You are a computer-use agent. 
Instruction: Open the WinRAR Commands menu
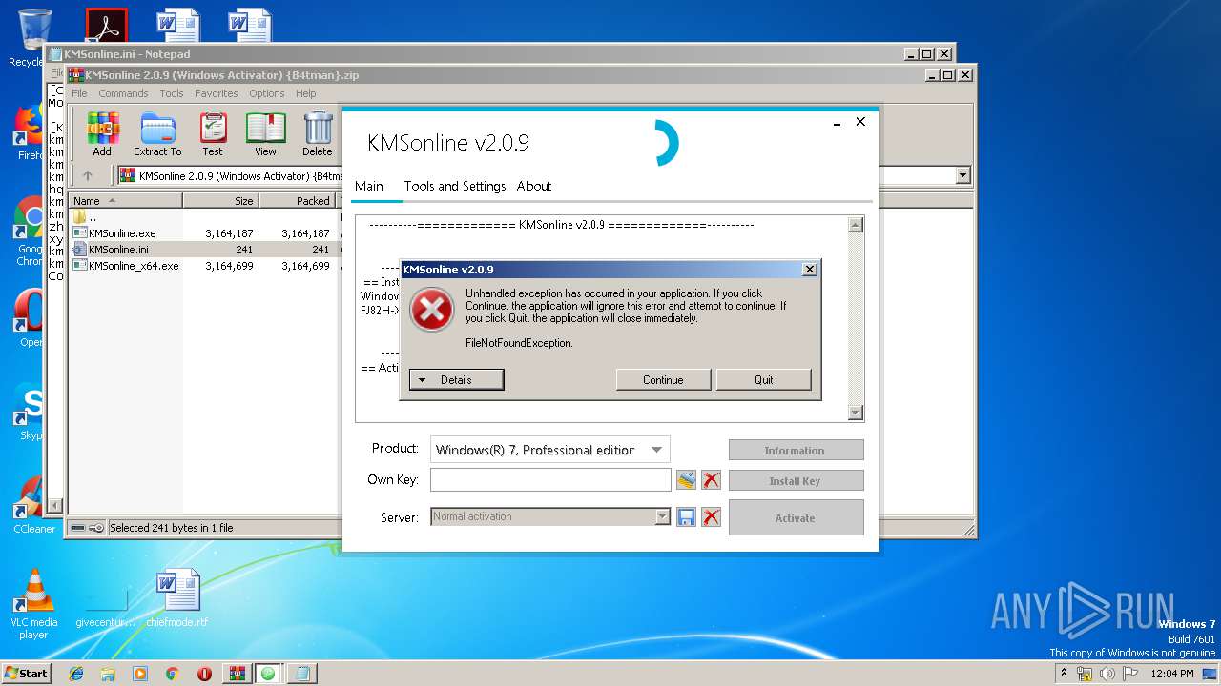coord(123,93)
